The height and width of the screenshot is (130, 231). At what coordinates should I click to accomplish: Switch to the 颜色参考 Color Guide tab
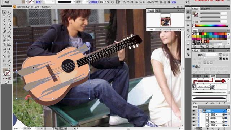pyautogui.click(x=205, y=9)
